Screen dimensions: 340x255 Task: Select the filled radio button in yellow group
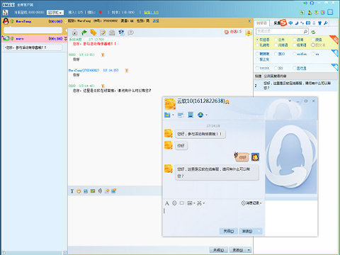[x=257, y=40]
